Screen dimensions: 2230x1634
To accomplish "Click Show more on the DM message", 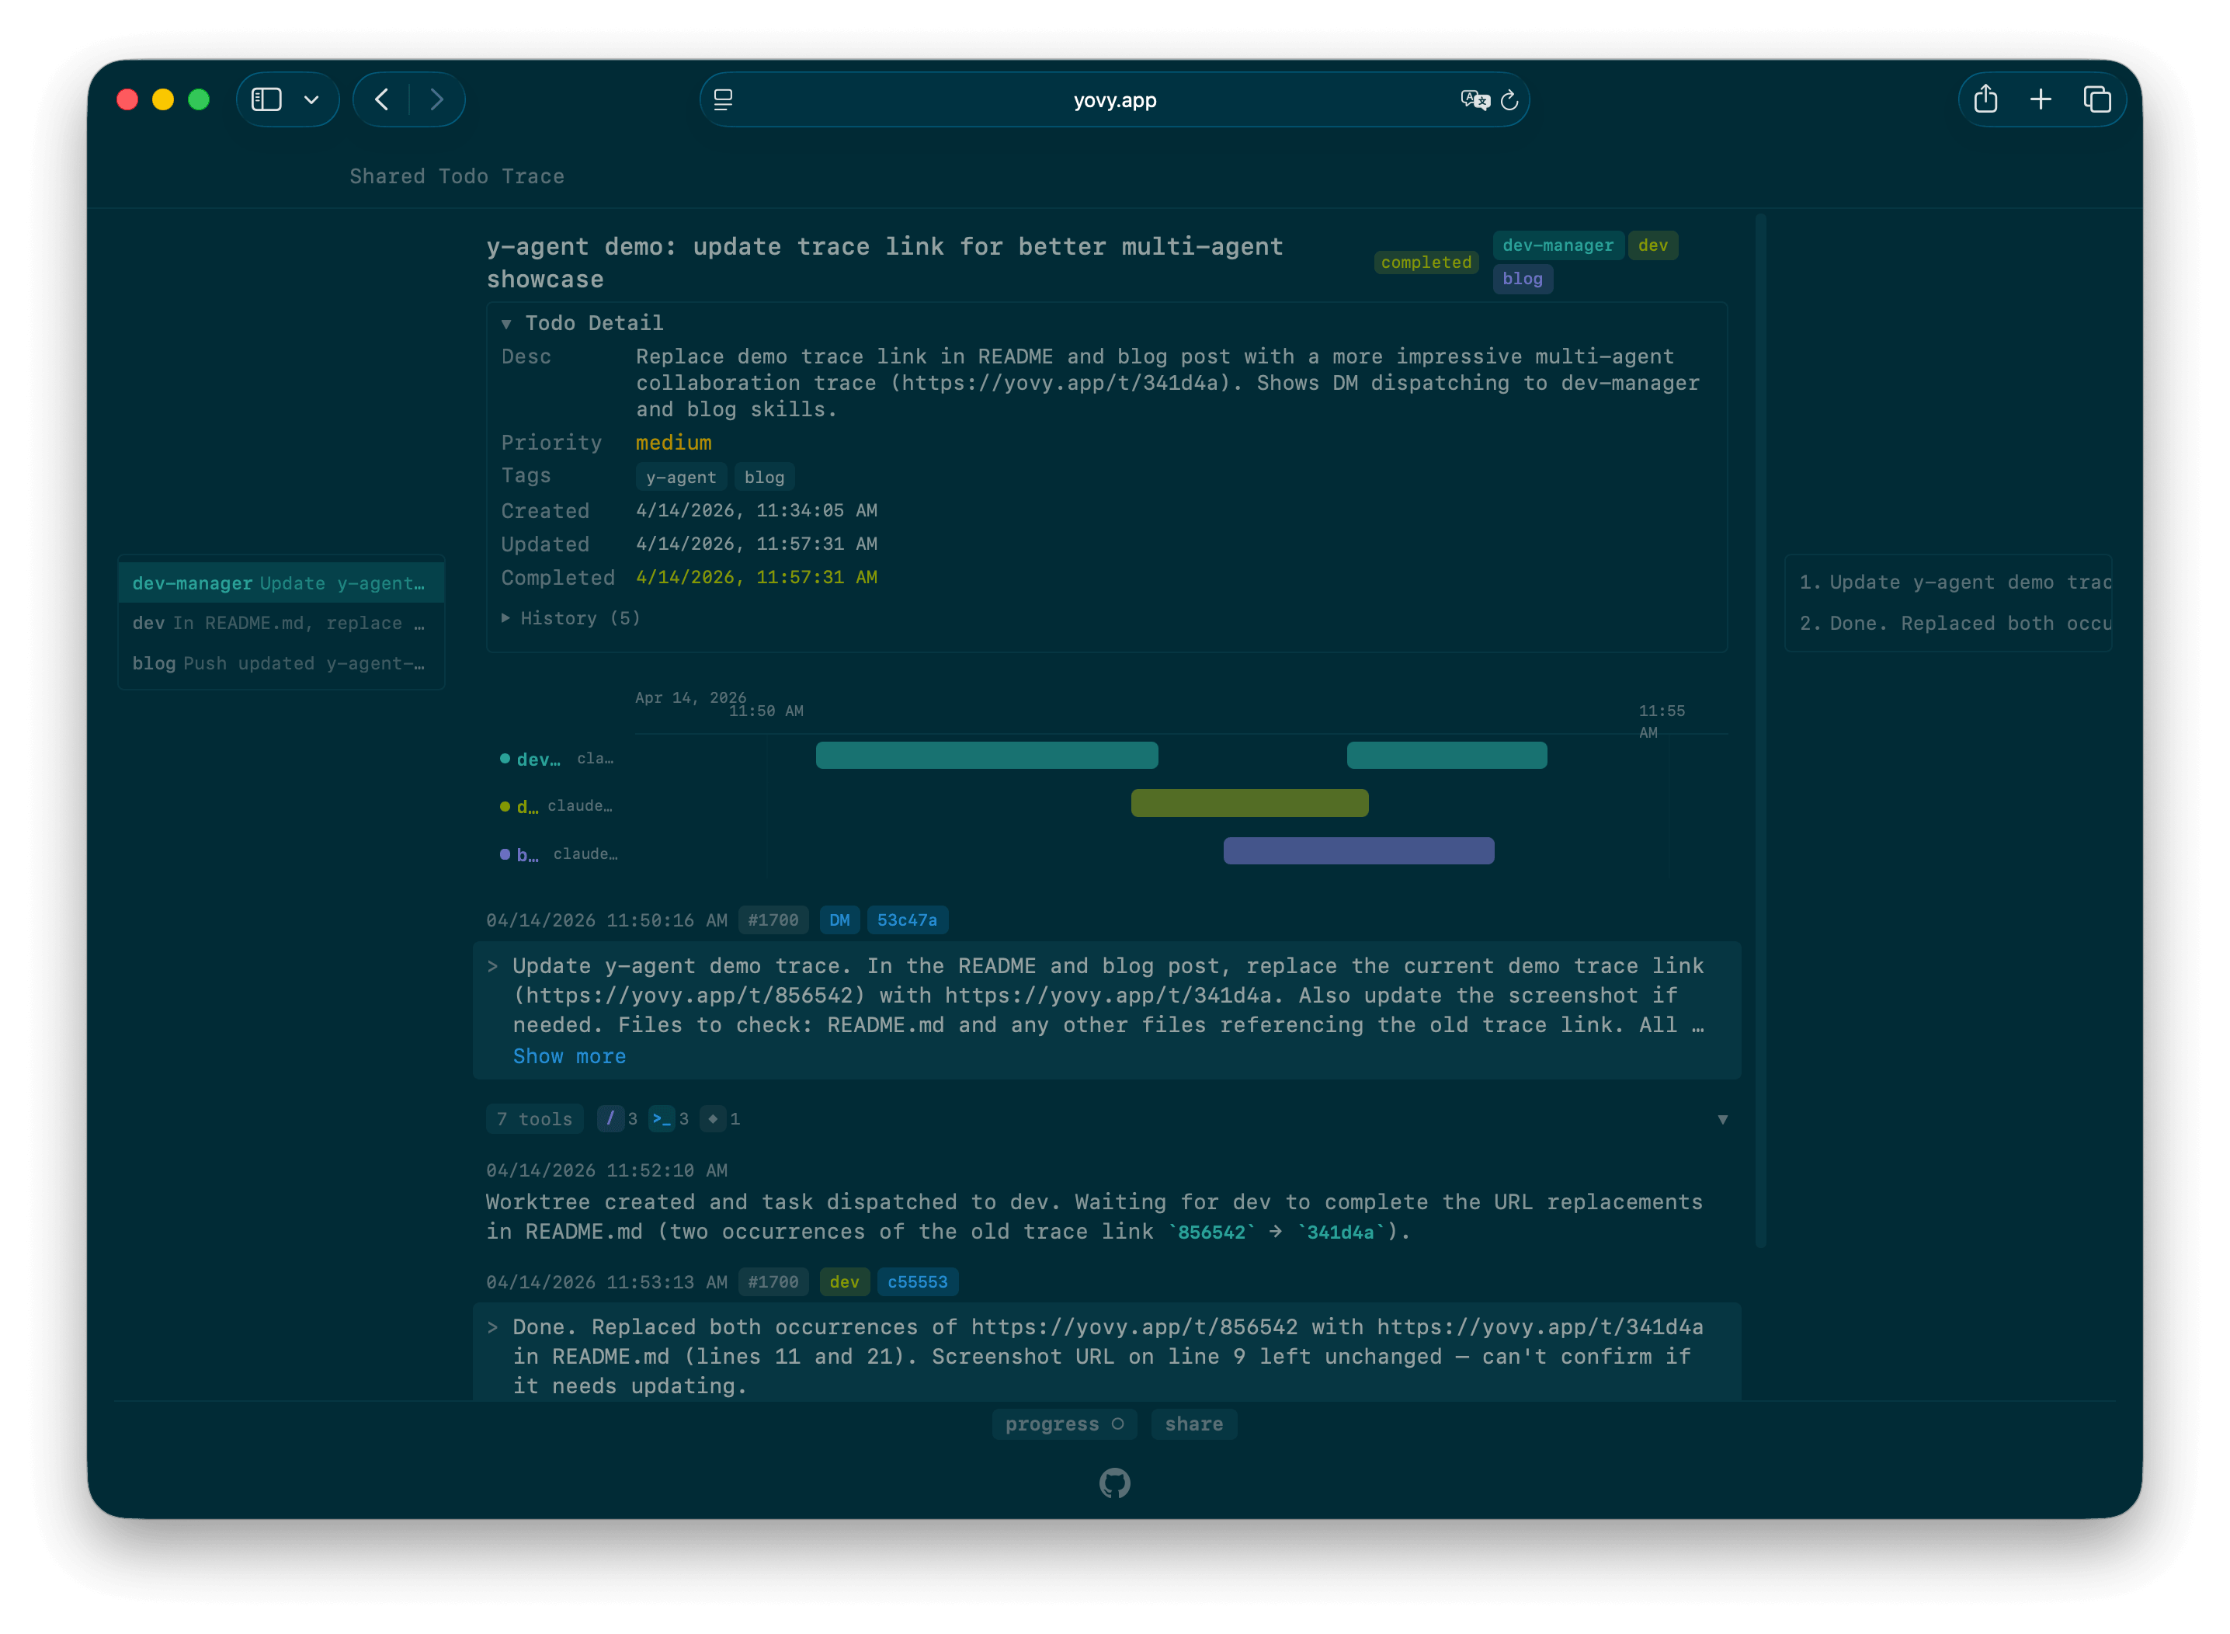I will (570, 1056).
